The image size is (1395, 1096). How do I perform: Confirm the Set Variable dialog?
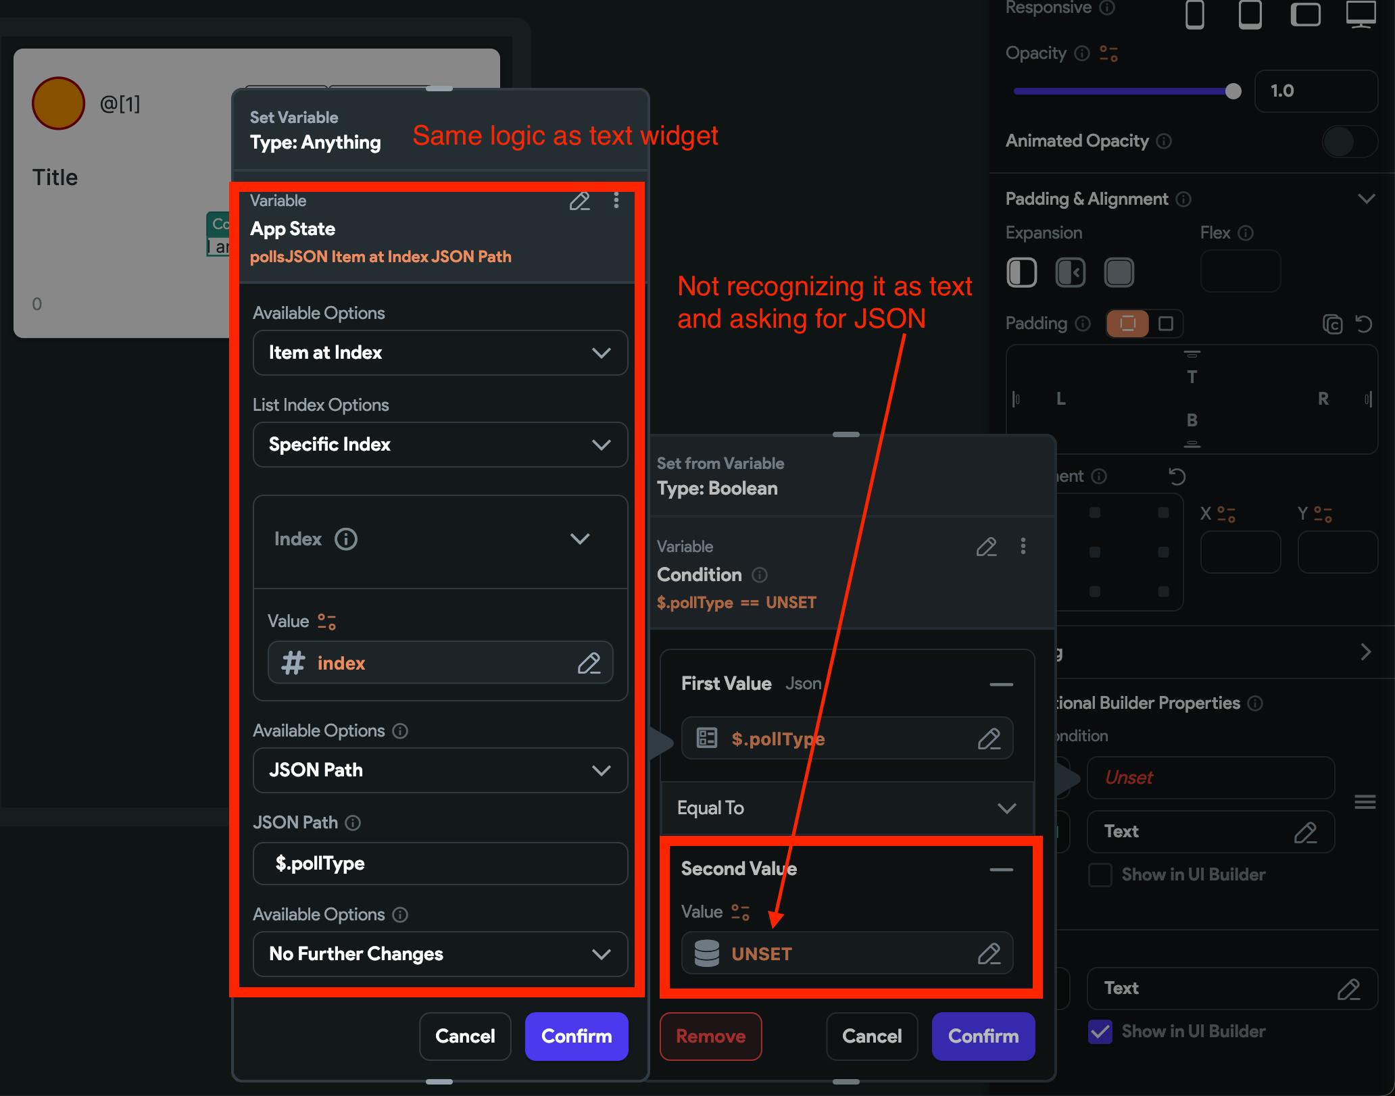tap(576, 1036)
